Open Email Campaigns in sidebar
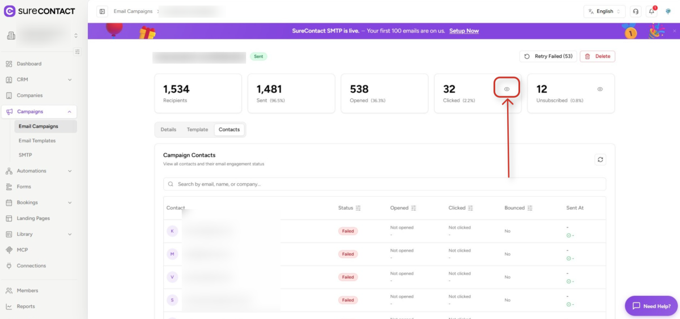Viewport: 680px width, 319px height. click(x=45, y=126)
